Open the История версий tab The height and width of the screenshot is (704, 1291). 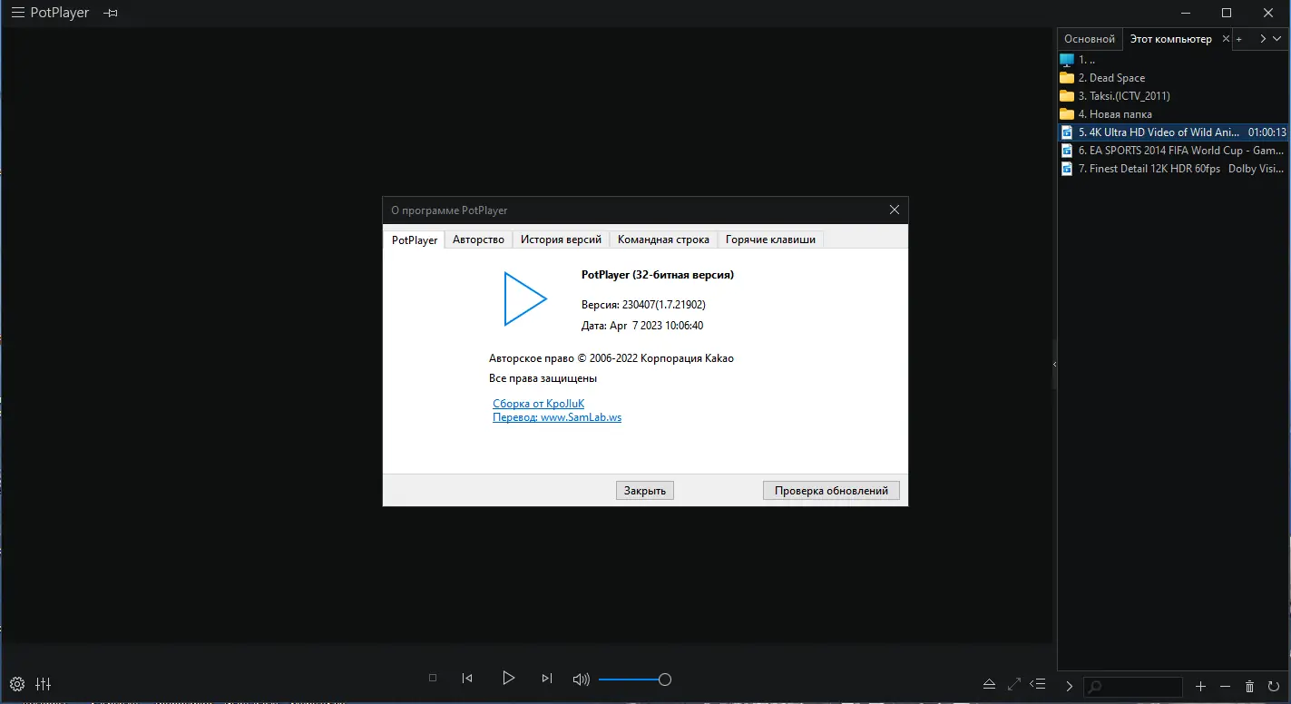(561, 239)
